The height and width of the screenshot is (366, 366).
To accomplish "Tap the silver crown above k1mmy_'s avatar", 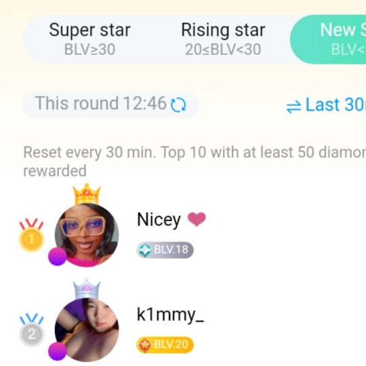I will click(87, 289).
